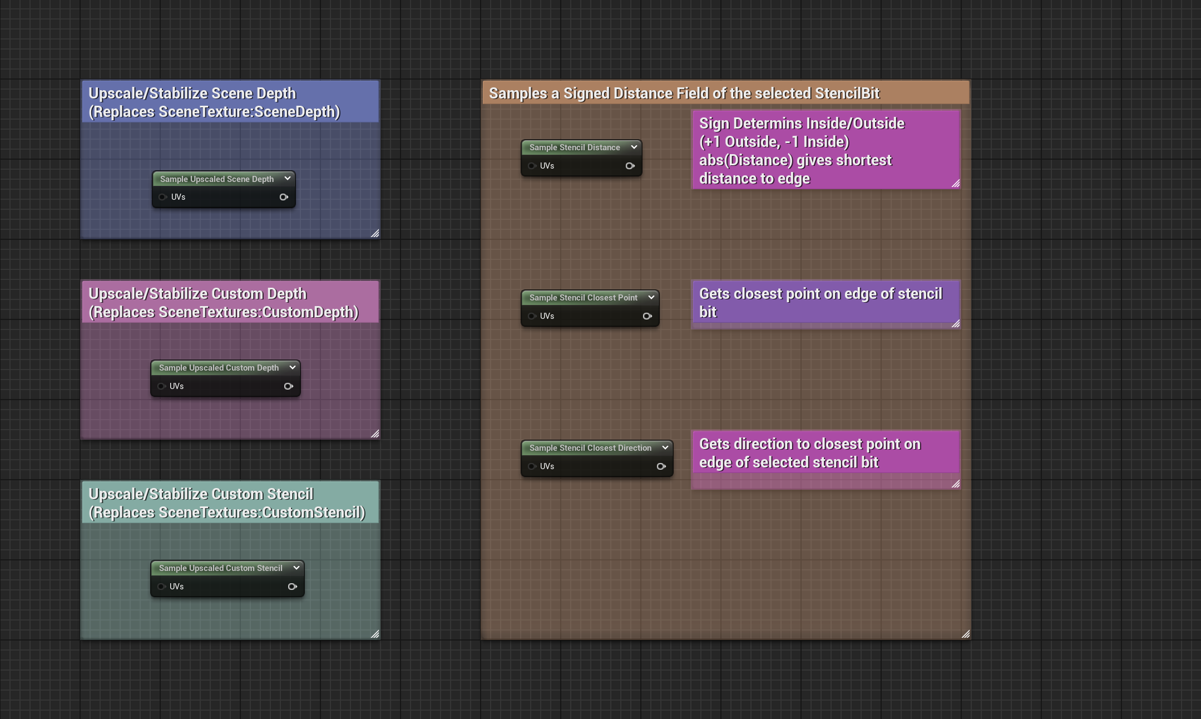
Task: Toggle chevron on Sample Upscaled Custom Stencil node
Action: click(296, 568)
